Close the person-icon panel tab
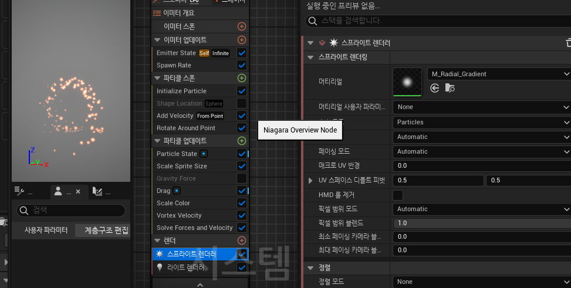571x288 pixels. (78, 192)
